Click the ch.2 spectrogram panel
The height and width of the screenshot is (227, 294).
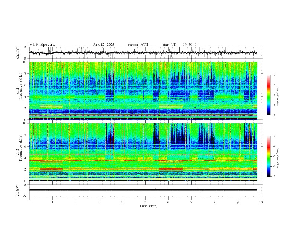143,152
